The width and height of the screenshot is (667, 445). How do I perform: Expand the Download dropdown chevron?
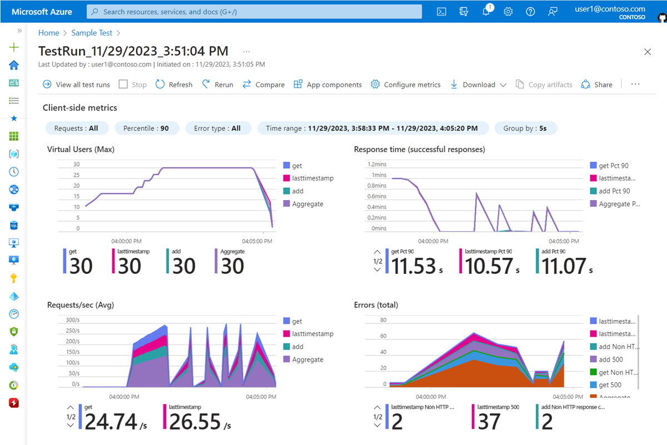tap(503, 84)
